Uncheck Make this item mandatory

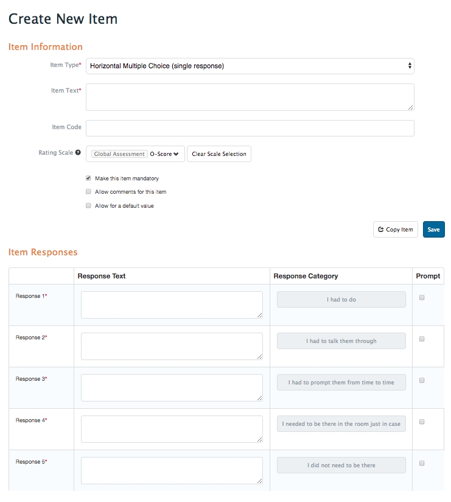click(x=88, y=179)
